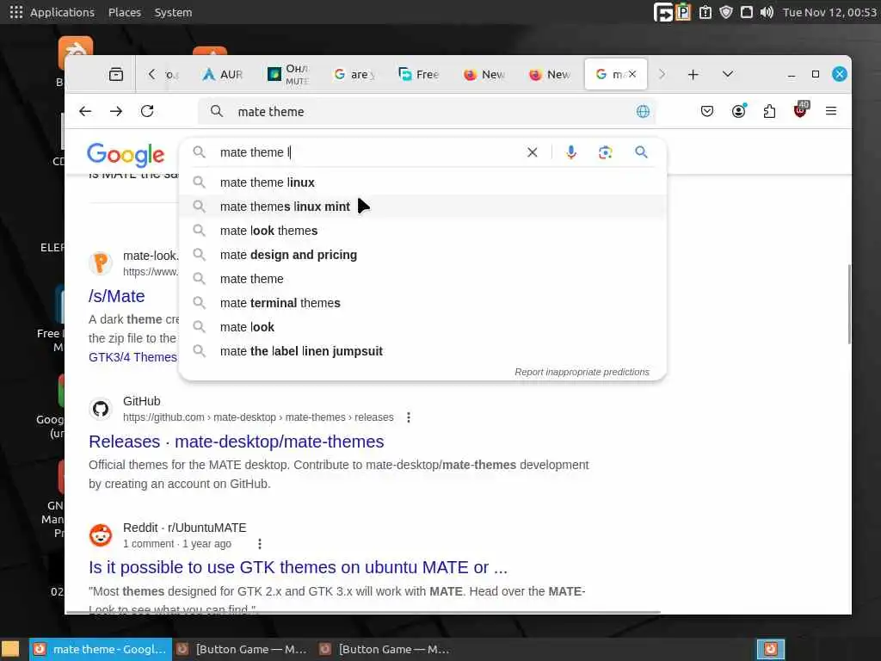
Task: Open the Reddit GTK themes result
Action: tap(299, 568)
